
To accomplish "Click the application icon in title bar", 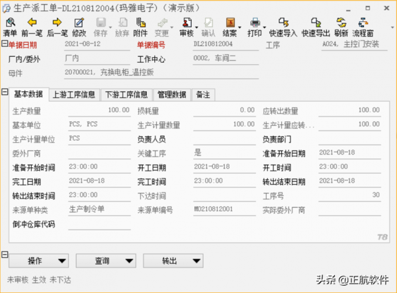I will 7,8.
